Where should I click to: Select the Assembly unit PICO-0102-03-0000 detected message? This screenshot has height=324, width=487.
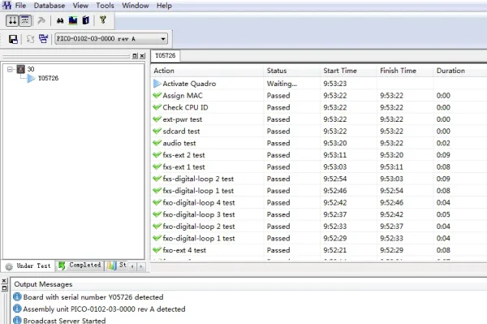coord(104,309)
